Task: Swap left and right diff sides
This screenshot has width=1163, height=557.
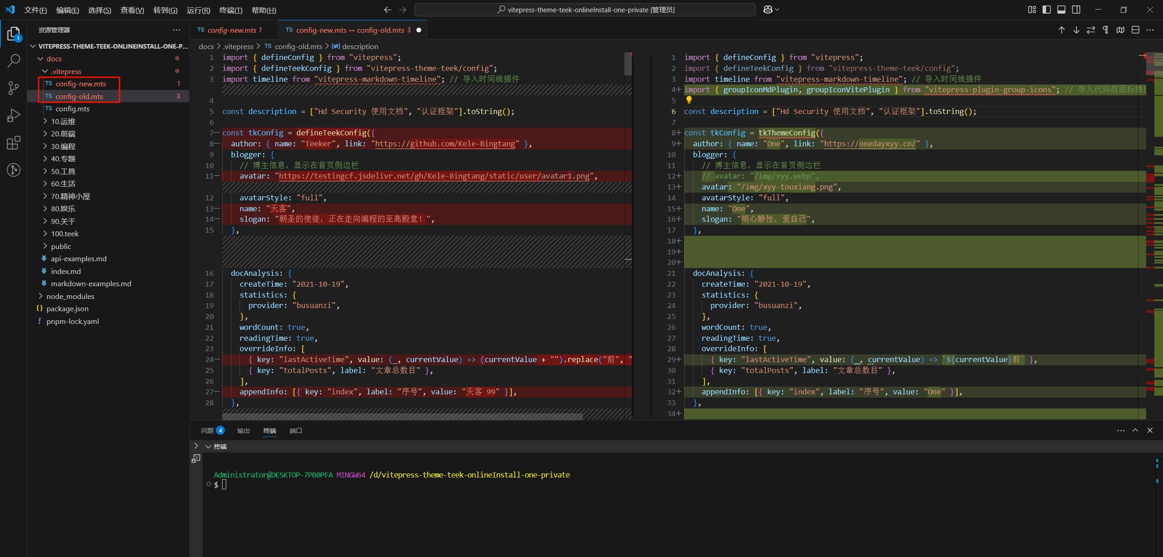Action: (1091, 30)
